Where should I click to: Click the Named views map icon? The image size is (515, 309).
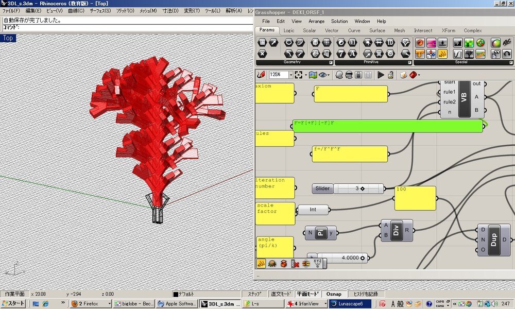(x=312, y=75)
